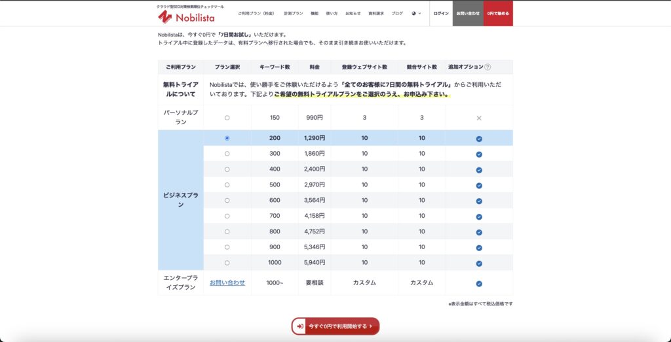The width and height of the screenshot is (671, 342).
Task: Select the 300 keyword plan radio button
Action: tap(227, 154)
